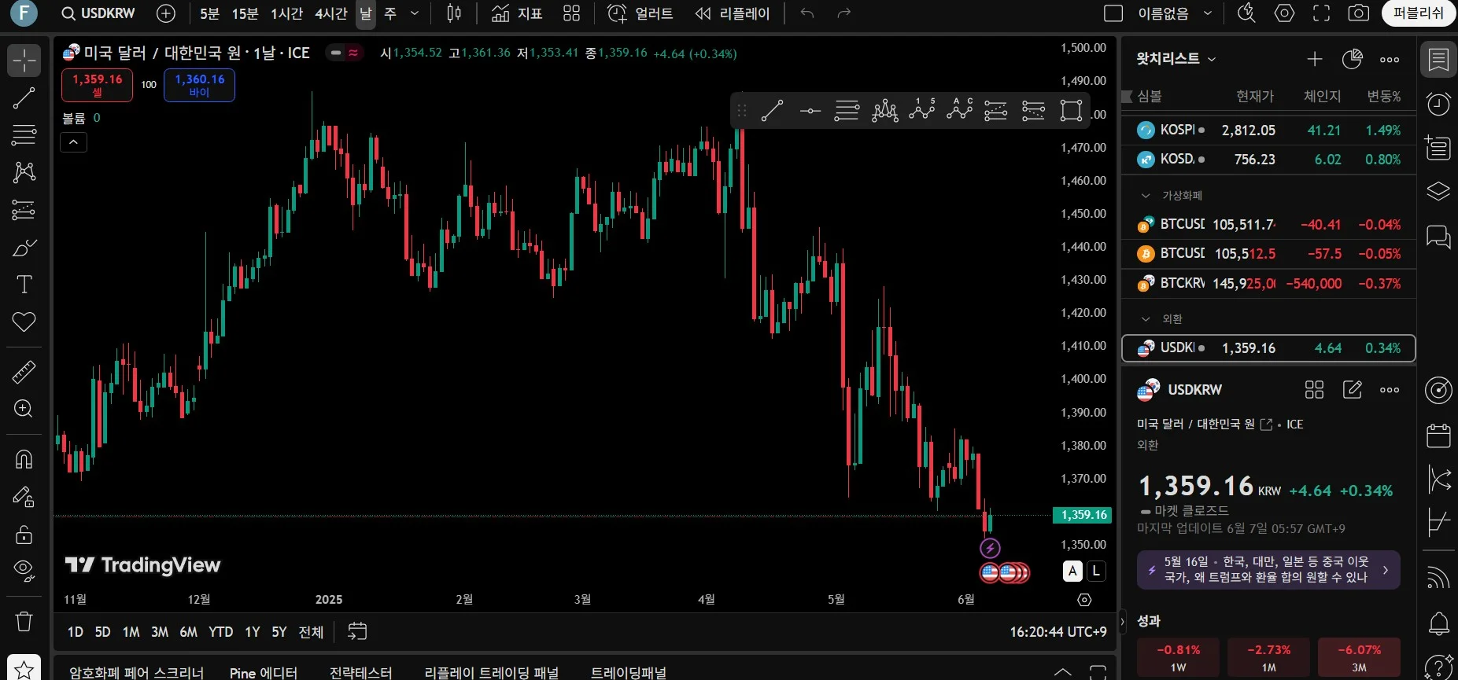Collapse the 외환 watchlist section
The height and width of the screenshot is (680, 1458).
pos(1146,318)
